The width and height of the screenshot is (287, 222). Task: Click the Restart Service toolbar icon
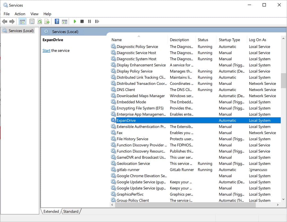[97, 22]
